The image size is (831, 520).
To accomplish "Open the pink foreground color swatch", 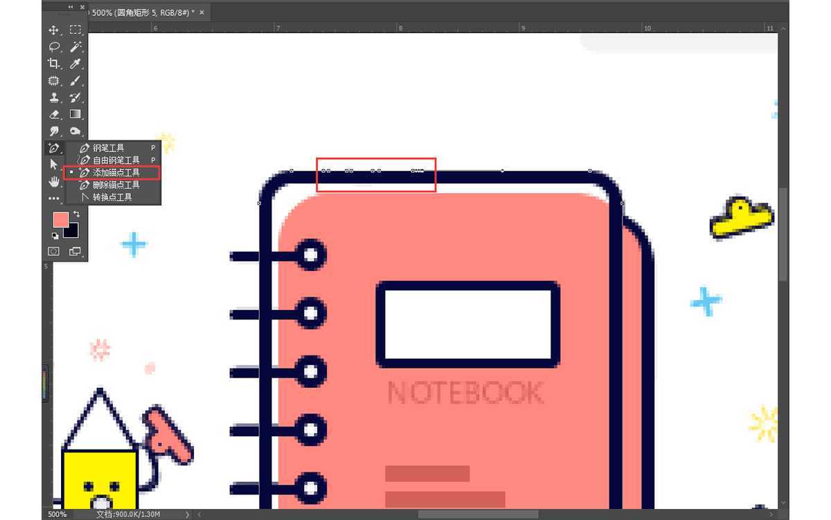I will [x=60, y=220].
